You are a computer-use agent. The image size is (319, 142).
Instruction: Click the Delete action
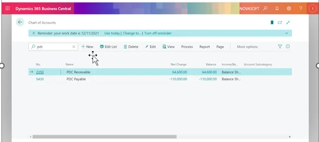[131, 47]
